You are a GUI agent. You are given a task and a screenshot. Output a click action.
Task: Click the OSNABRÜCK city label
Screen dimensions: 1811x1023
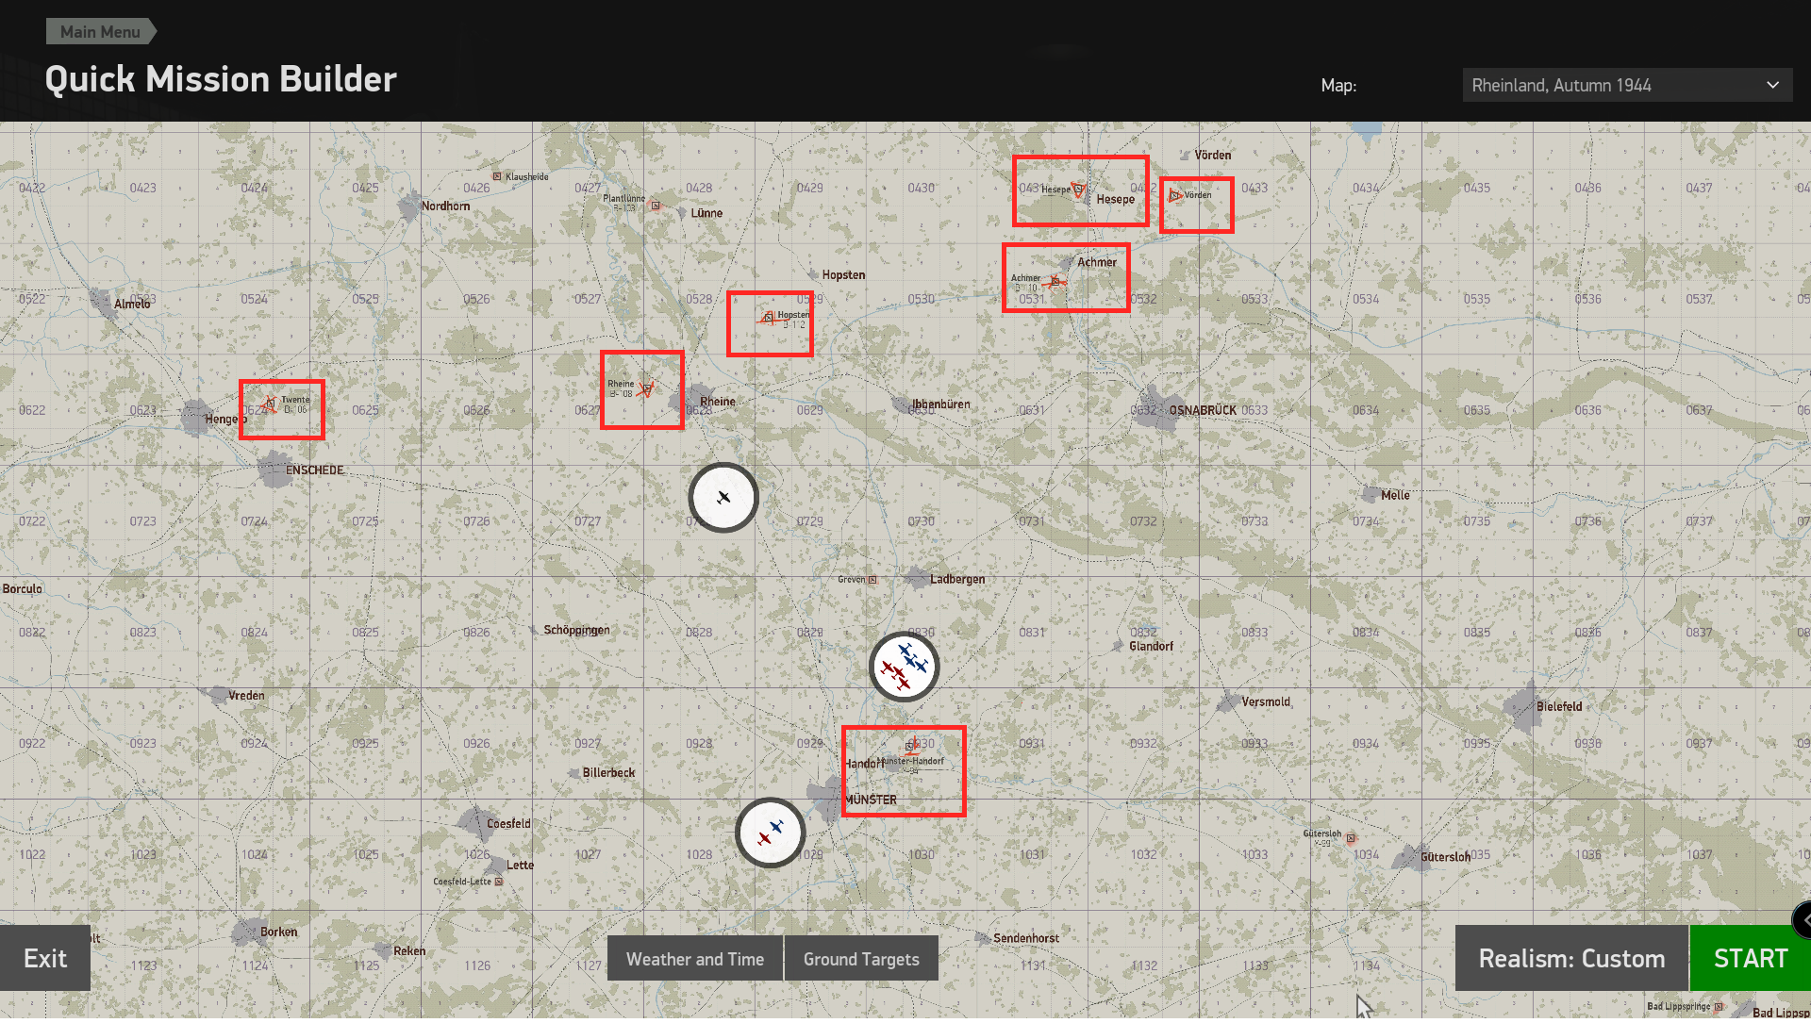tap(1203, 411)
